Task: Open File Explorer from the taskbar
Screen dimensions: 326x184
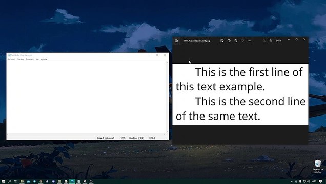Action: pos(22,181)
